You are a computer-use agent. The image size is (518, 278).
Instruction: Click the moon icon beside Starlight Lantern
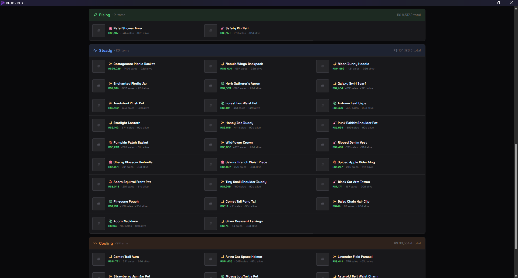[110, 123]
